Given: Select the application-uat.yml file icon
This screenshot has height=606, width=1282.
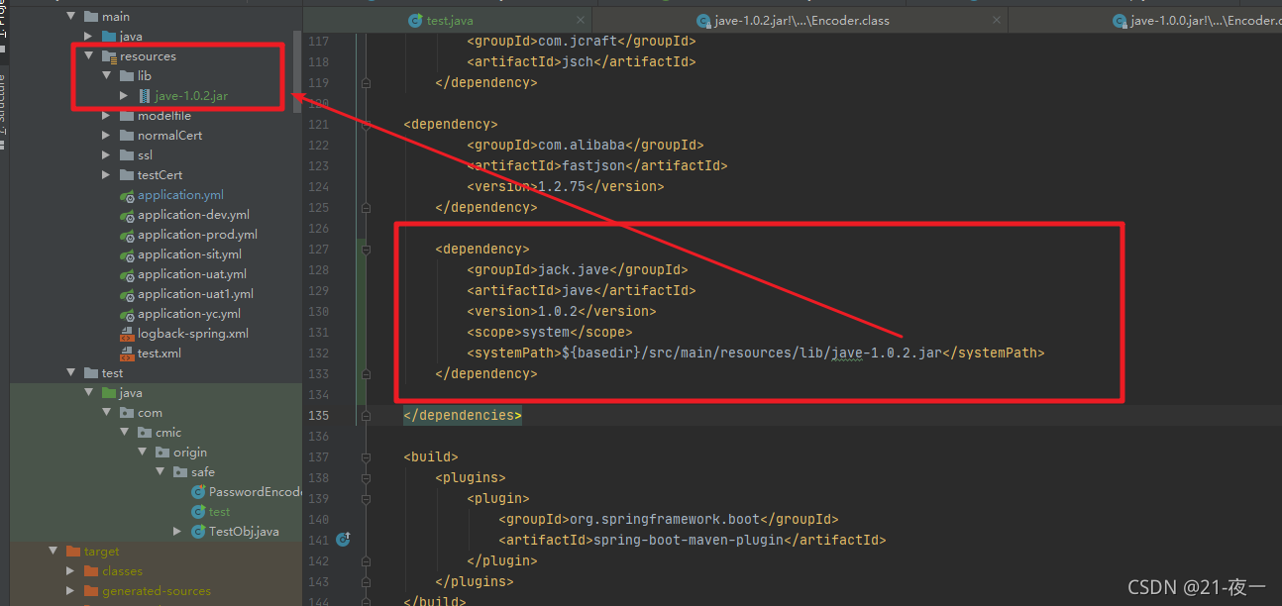Looking at the screenshot, I should click(127, 274).
